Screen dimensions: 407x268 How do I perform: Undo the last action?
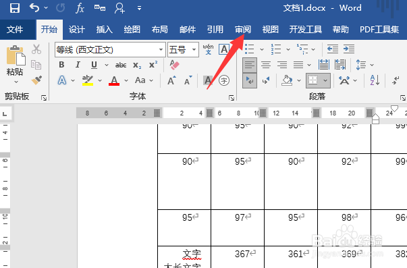click(34, 8)
